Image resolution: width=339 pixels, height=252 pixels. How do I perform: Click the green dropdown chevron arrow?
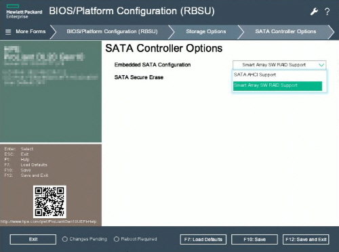pyautogui.click(x=321, y=65)
